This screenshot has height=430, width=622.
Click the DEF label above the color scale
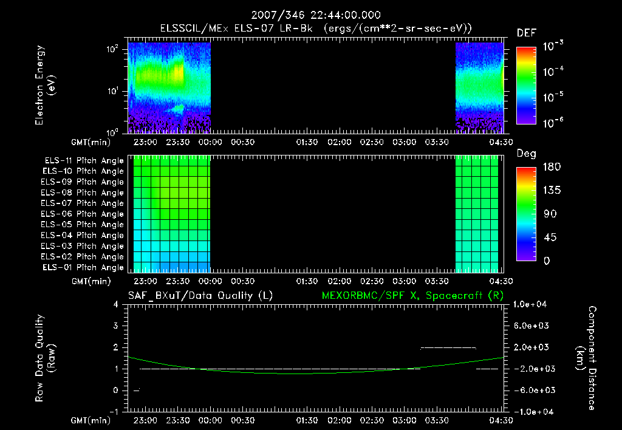(x=527, y=33)
